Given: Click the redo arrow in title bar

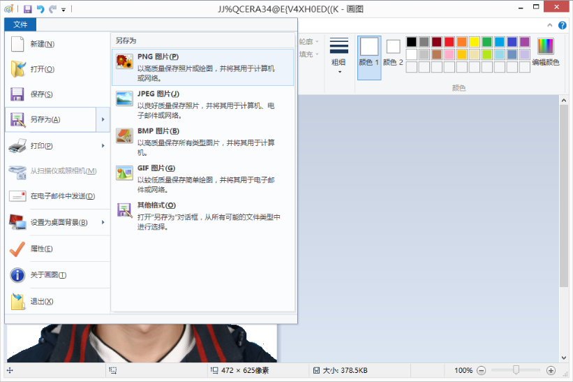Looking at the screenshot, I should pos(52,9).
